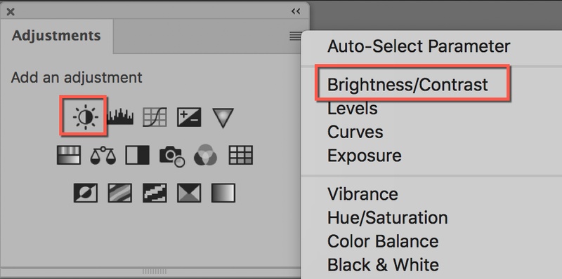Add a Hue/Saturation adjustment via gradient-bars icon
Image resolution: width=562 pixels, height=279 pixels.
[x=68, y=155]
